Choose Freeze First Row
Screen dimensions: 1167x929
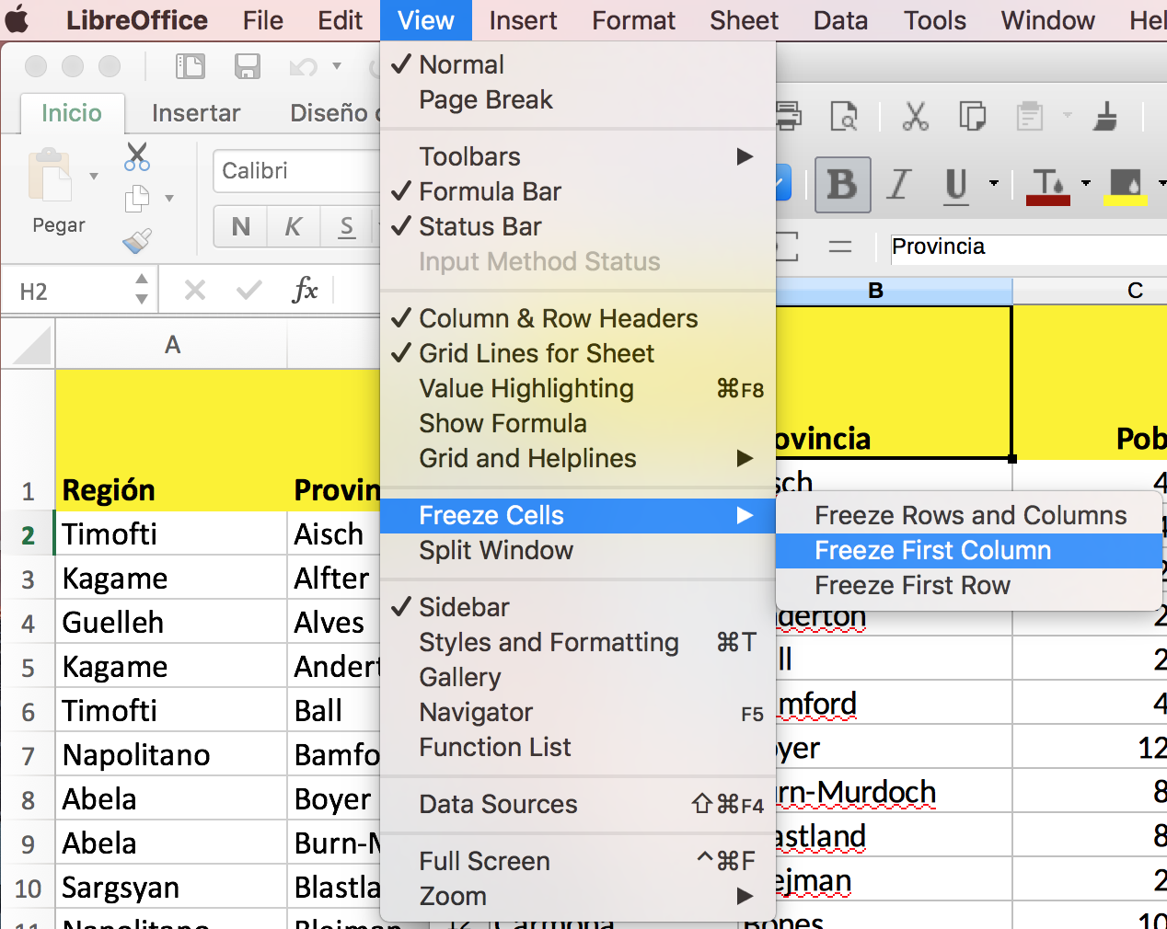(969, 585)
